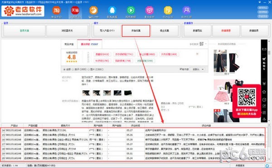Select table row 18 dated 05.30
Screen dimensions: 272x168
[x=133, y=149]
